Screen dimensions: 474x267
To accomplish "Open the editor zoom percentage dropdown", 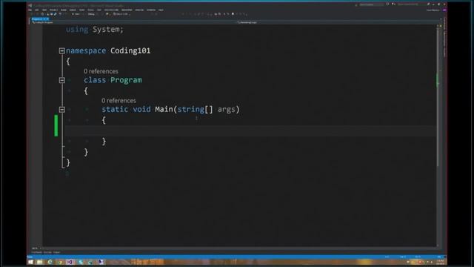I will tap(36, 248).
